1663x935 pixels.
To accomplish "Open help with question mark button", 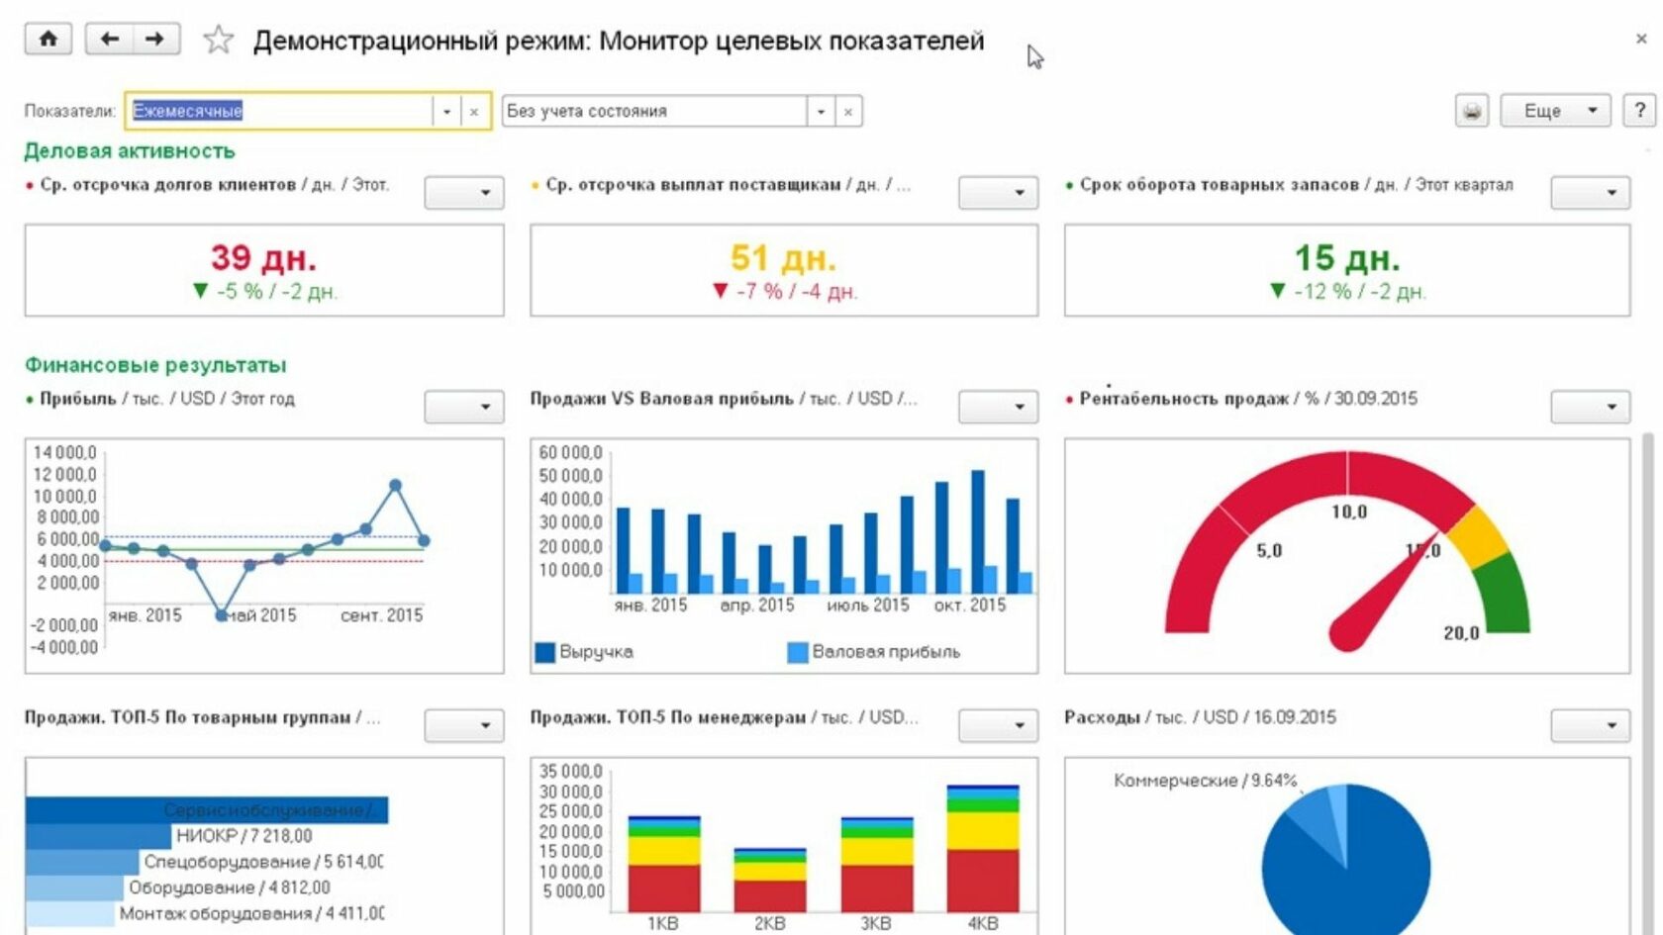I will point(1639,111).
